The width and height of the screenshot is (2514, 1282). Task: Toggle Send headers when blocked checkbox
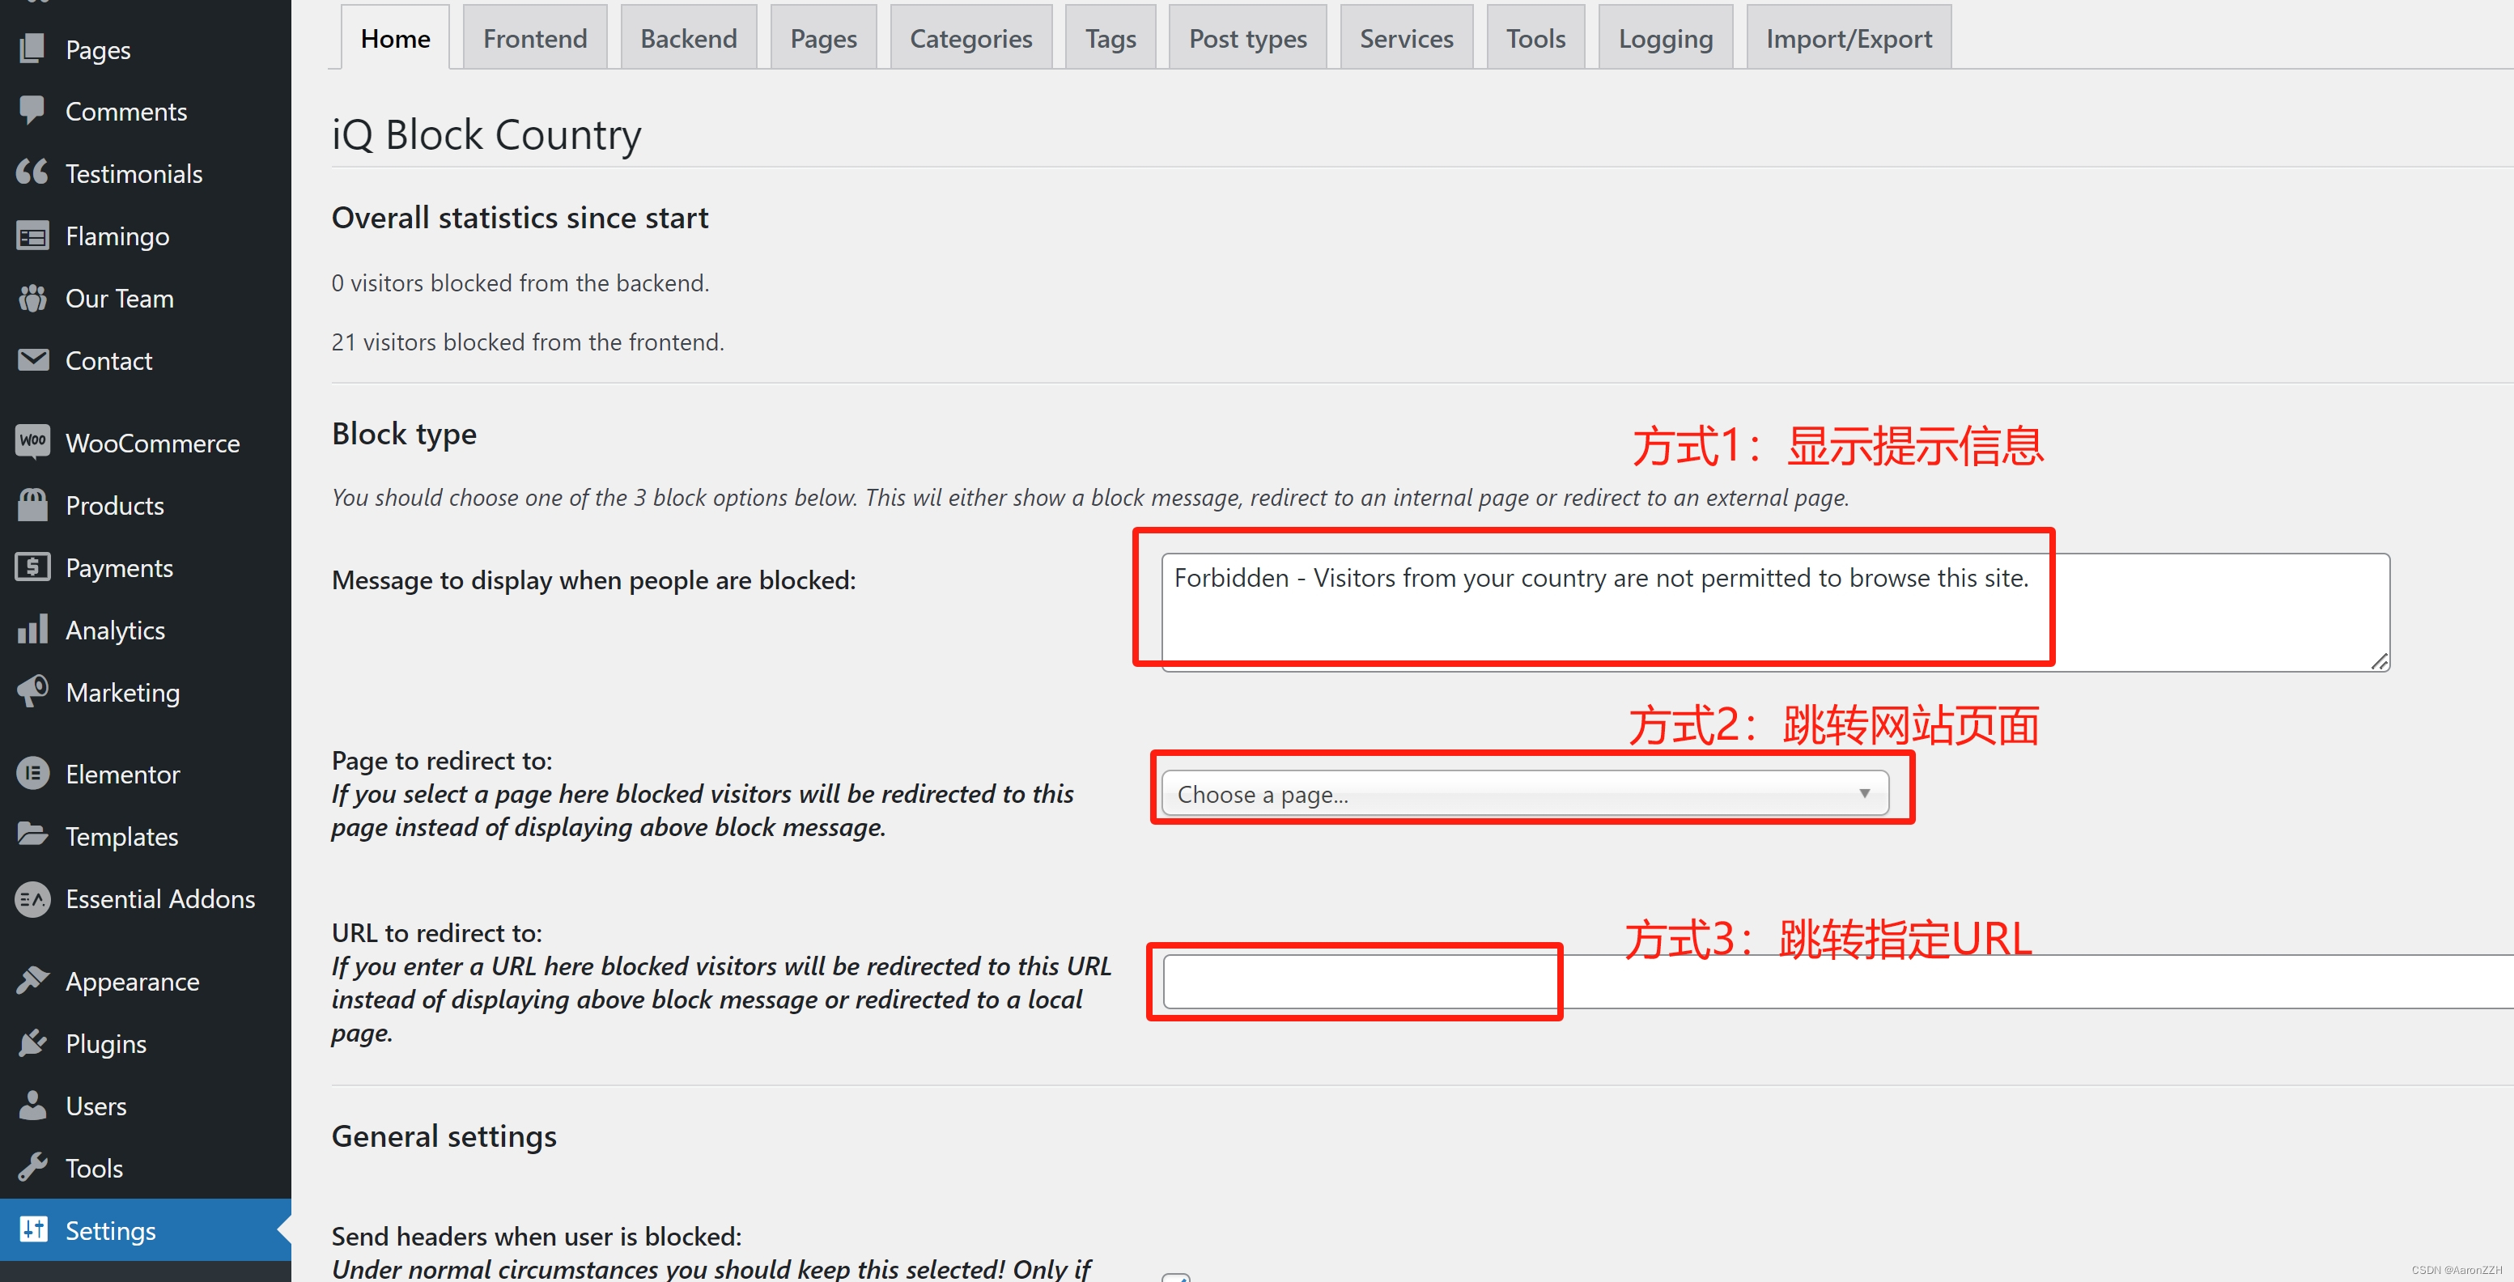1175,1276
